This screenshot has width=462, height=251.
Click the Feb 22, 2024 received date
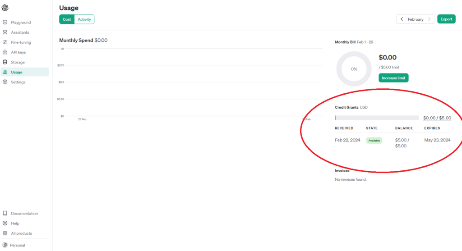coord(347,140)
